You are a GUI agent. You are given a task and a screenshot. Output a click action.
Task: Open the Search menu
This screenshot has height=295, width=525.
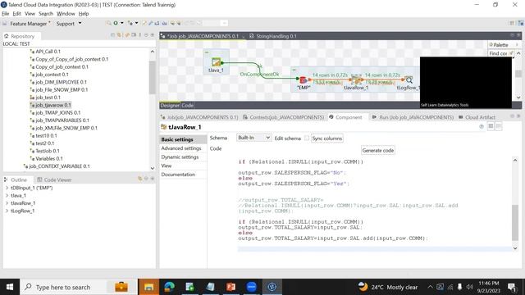point(46,14)
